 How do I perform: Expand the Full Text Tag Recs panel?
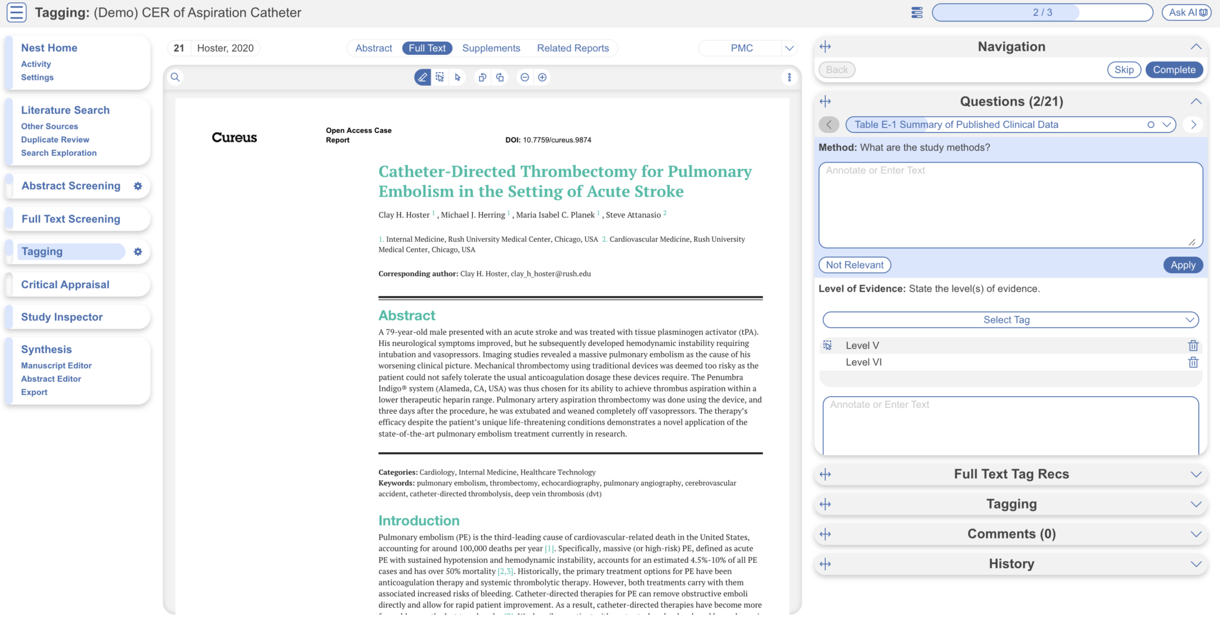pyautogui.click(x=1197, y=474)
